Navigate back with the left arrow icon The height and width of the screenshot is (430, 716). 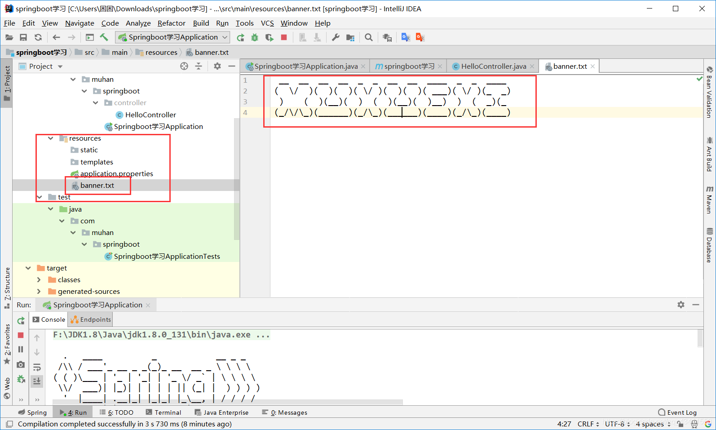click(x=56, y=37)
